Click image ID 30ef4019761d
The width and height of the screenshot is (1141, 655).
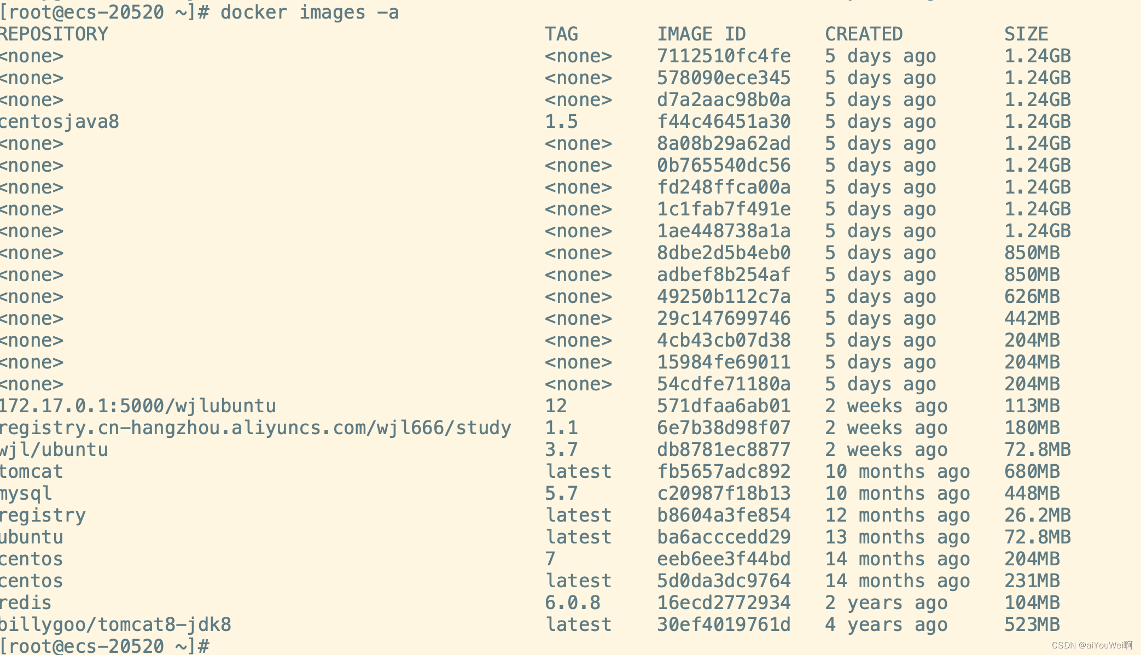tap(724, 624)
